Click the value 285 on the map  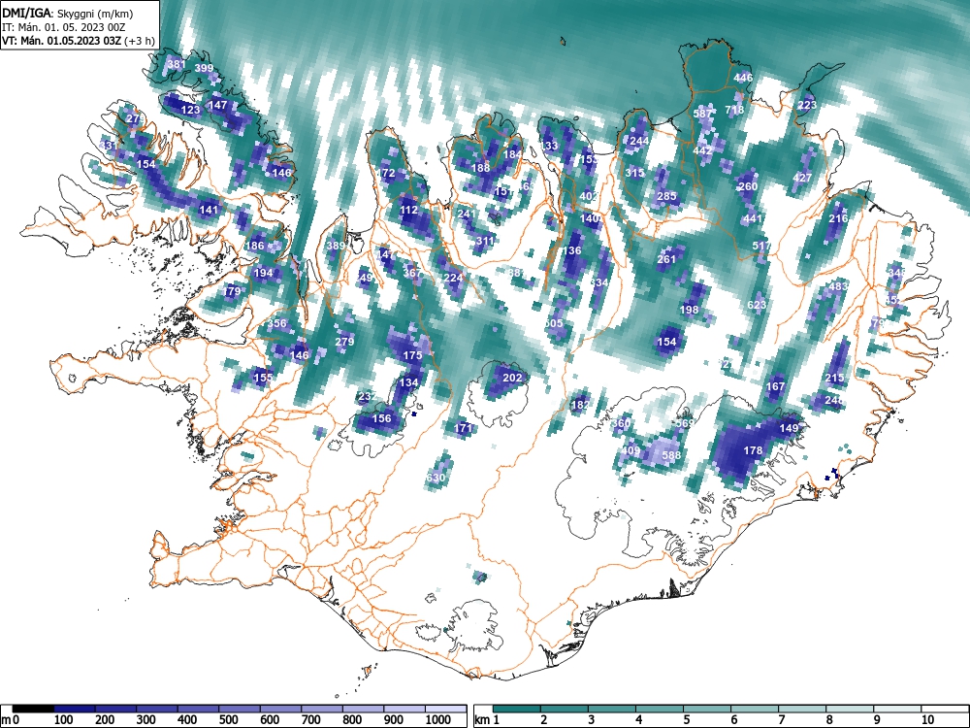coord(666,196)
